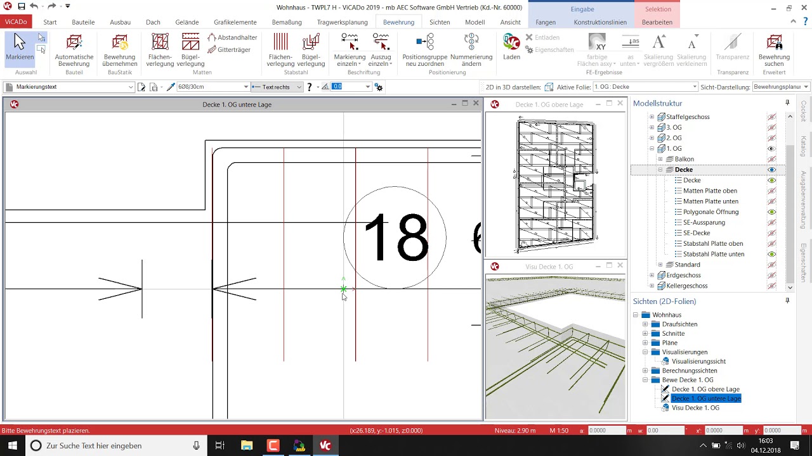Screen dimensions: 812x456
Task: Select the Markieren selection tool
Action: 20,48
